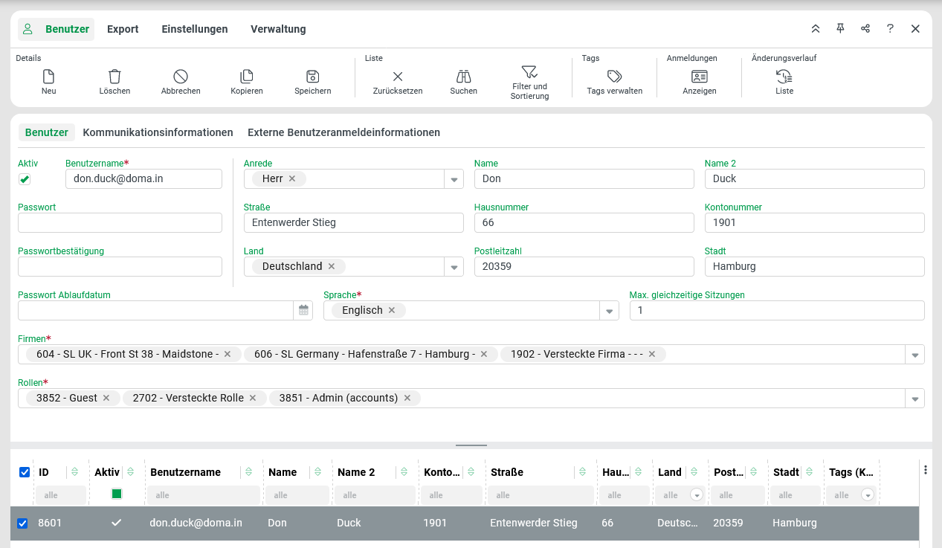Expand the Anrede dropdown
The width and height of the screenshot is (942, 548).
click(x=454, y=179)
